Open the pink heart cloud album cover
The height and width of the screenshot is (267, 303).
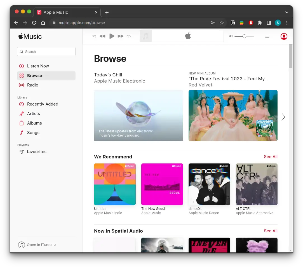(x=257, y=245)
